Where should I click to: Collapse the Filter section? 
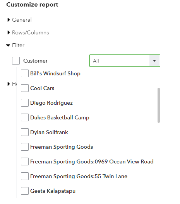tap(8, 45)
